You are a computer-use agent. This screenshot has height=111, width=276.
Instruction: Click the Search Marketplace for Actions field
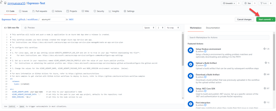pos(228,37)
